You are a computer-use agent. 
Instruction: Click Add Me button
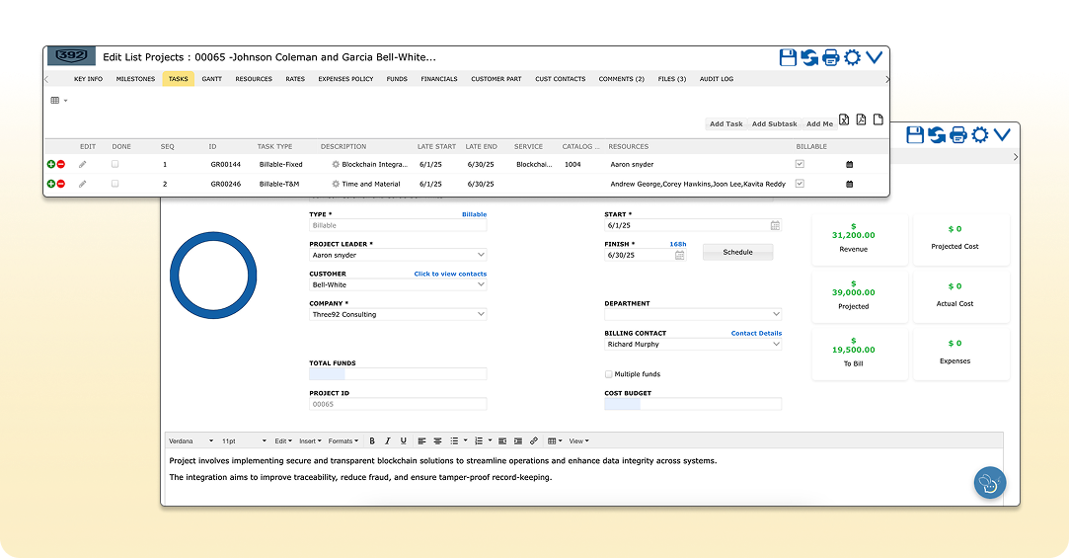819,124
